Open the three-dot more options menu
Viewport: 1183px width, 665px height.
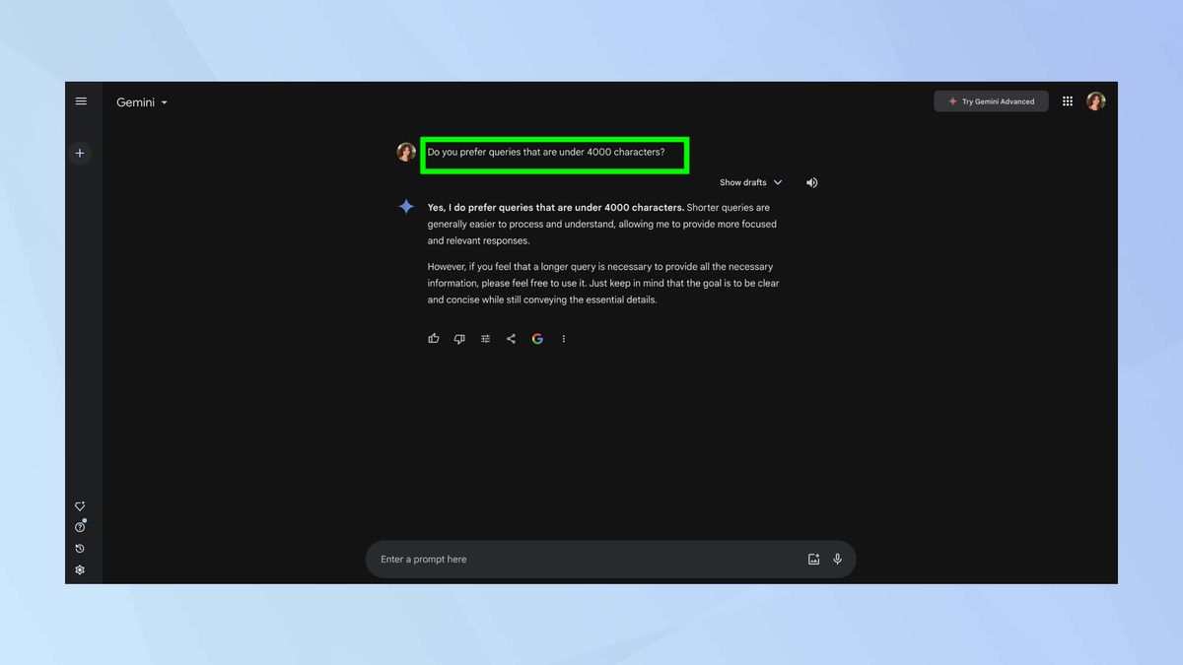(563, 338)
